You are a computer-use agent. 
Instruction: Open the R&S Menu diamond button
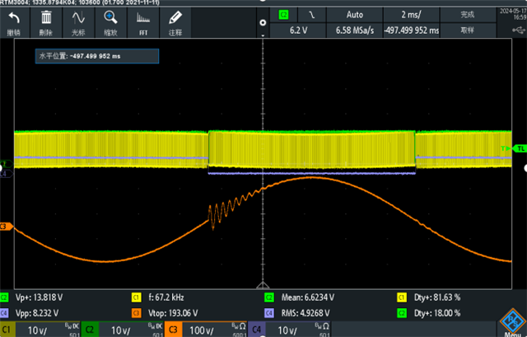(512, 322)
